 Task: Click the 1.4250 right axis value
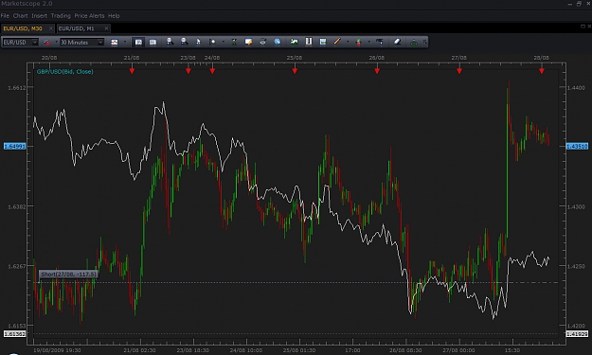click(576, 266)
